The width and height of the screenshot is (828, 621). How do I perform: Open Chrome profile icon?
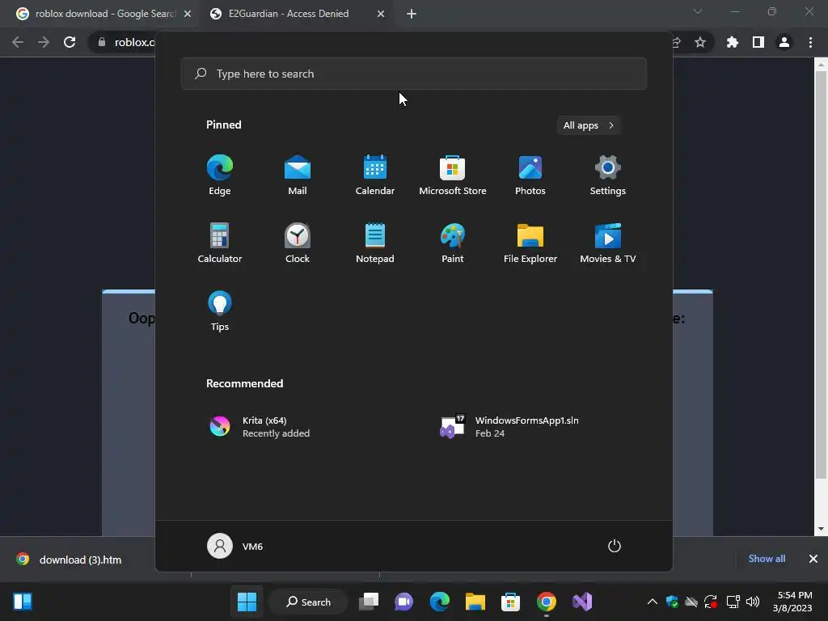(x=784, y=42)
